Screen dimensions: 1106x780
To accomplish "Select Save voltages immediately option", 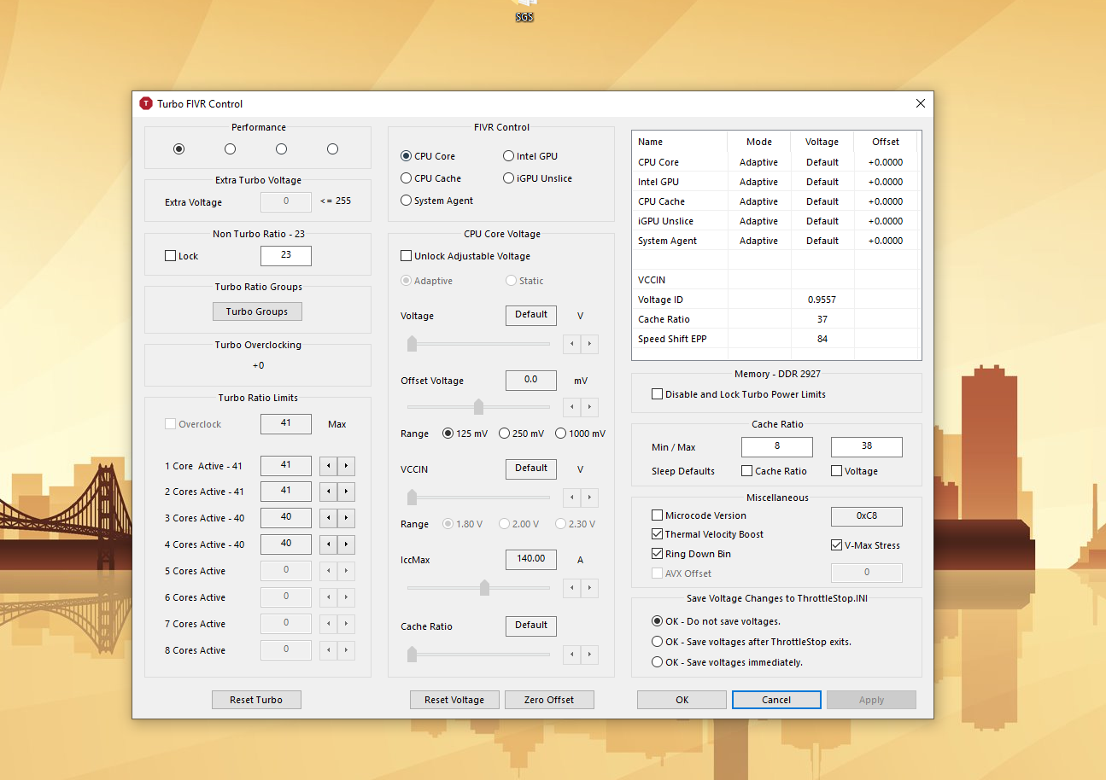I will 657,662.
